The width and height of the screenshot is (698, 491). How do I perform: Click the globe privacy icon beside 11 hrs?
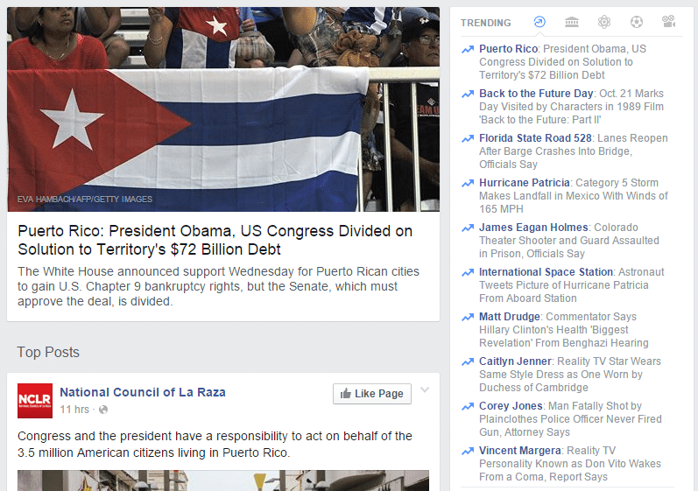[x=103, y=410]
